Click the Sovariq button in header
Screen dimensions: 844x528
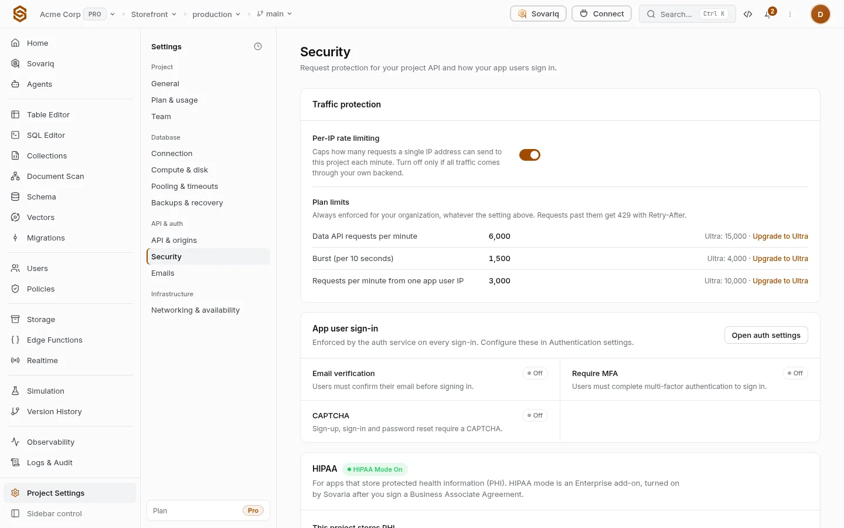(539, 13)
